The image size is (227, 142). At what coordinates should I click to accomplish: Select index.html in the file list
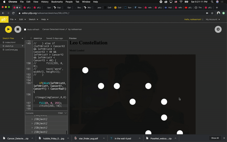[10, 42]
